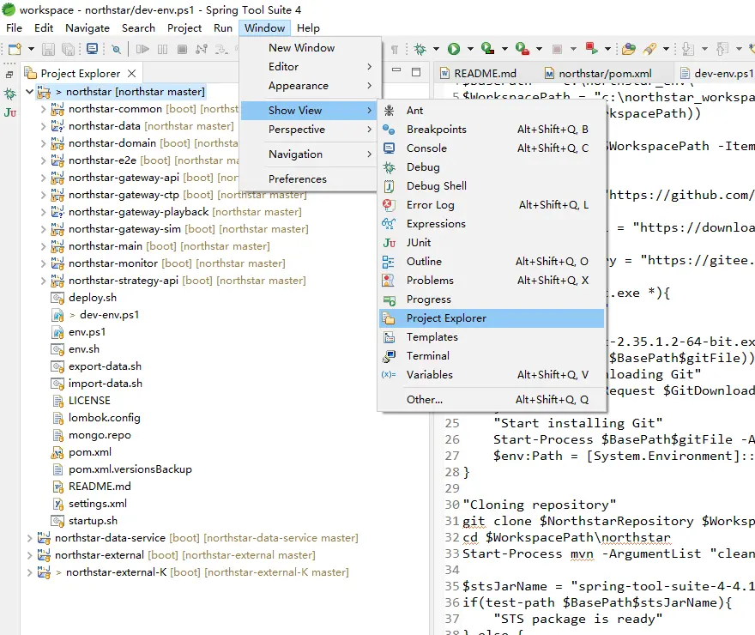Open the Run button dropdown arrow

coord(470,49)
